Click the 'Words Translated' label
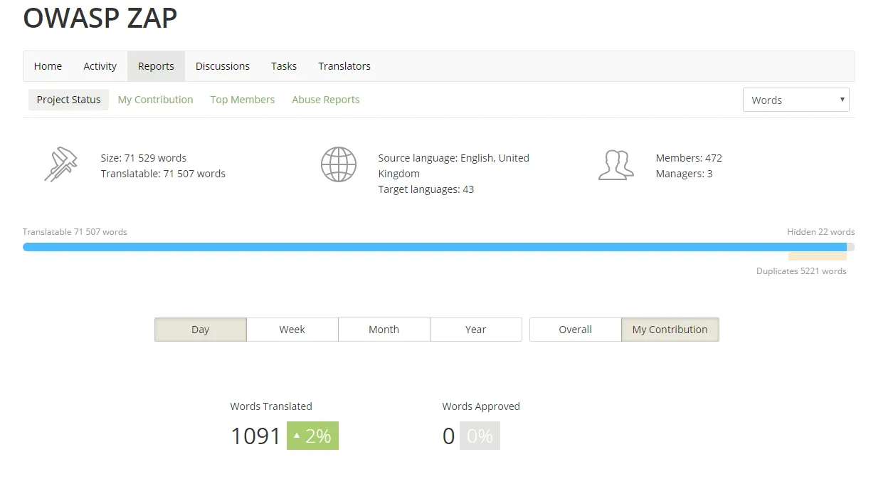This screenshot has width=893, height=489. pyautogui.click(x=271, y=406)
